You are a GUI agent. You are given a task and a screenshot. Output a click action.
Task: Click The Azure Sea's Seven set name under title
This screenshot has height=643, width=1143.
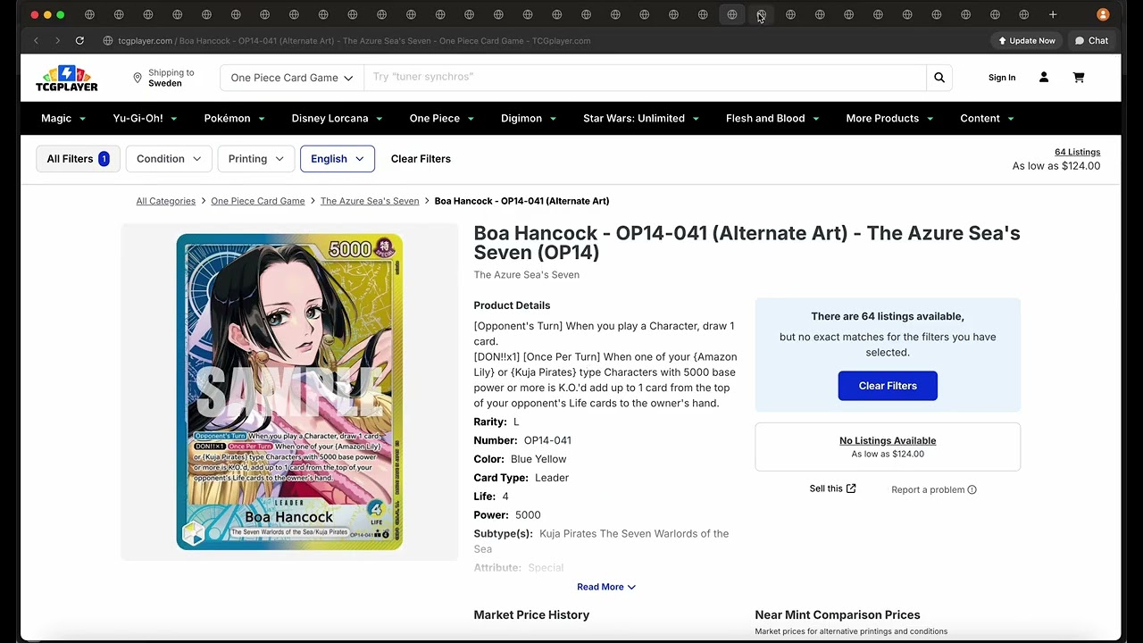coord(526,275)
